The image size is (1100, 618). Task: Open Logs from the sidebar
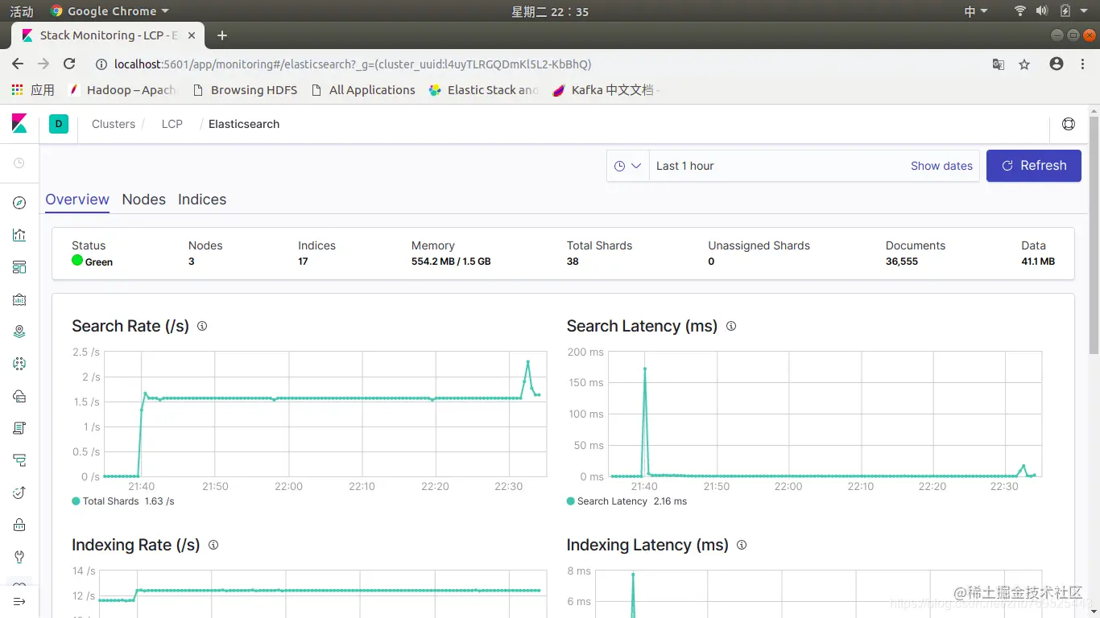click(x=19, y=428)
